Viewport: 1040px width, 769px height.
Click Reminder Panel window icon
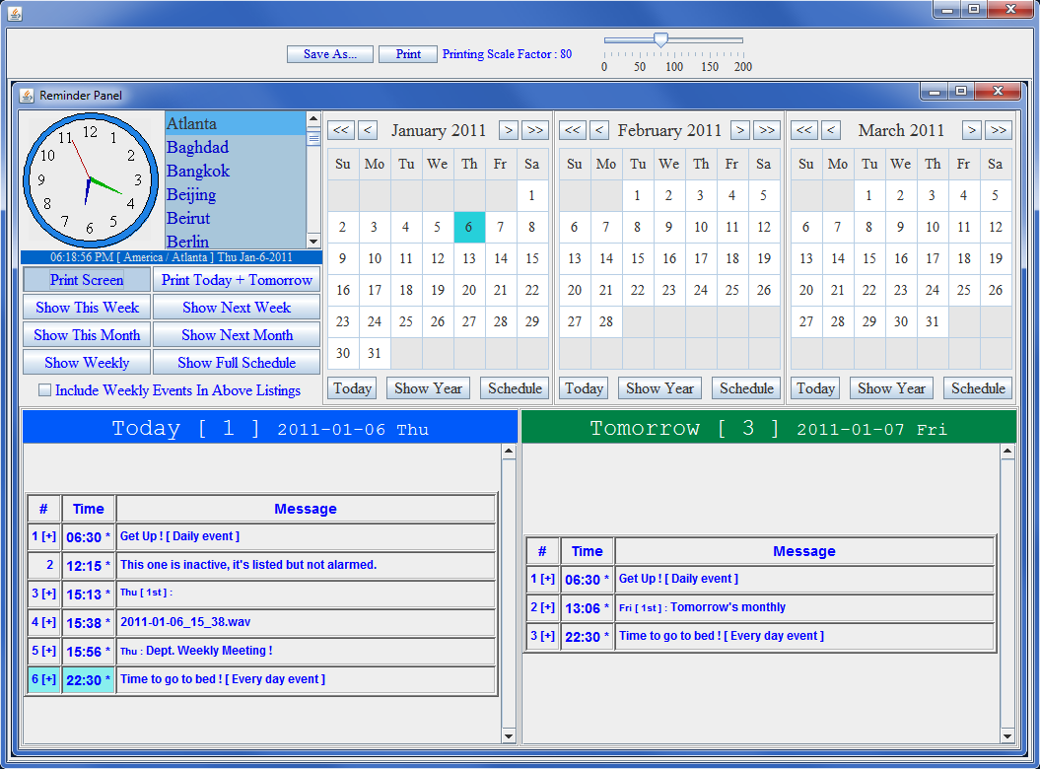tap(27, 95)
